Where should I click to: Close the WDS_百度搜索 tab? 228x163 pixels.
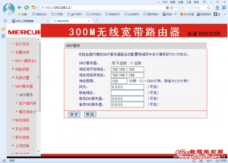coord(47,21)
